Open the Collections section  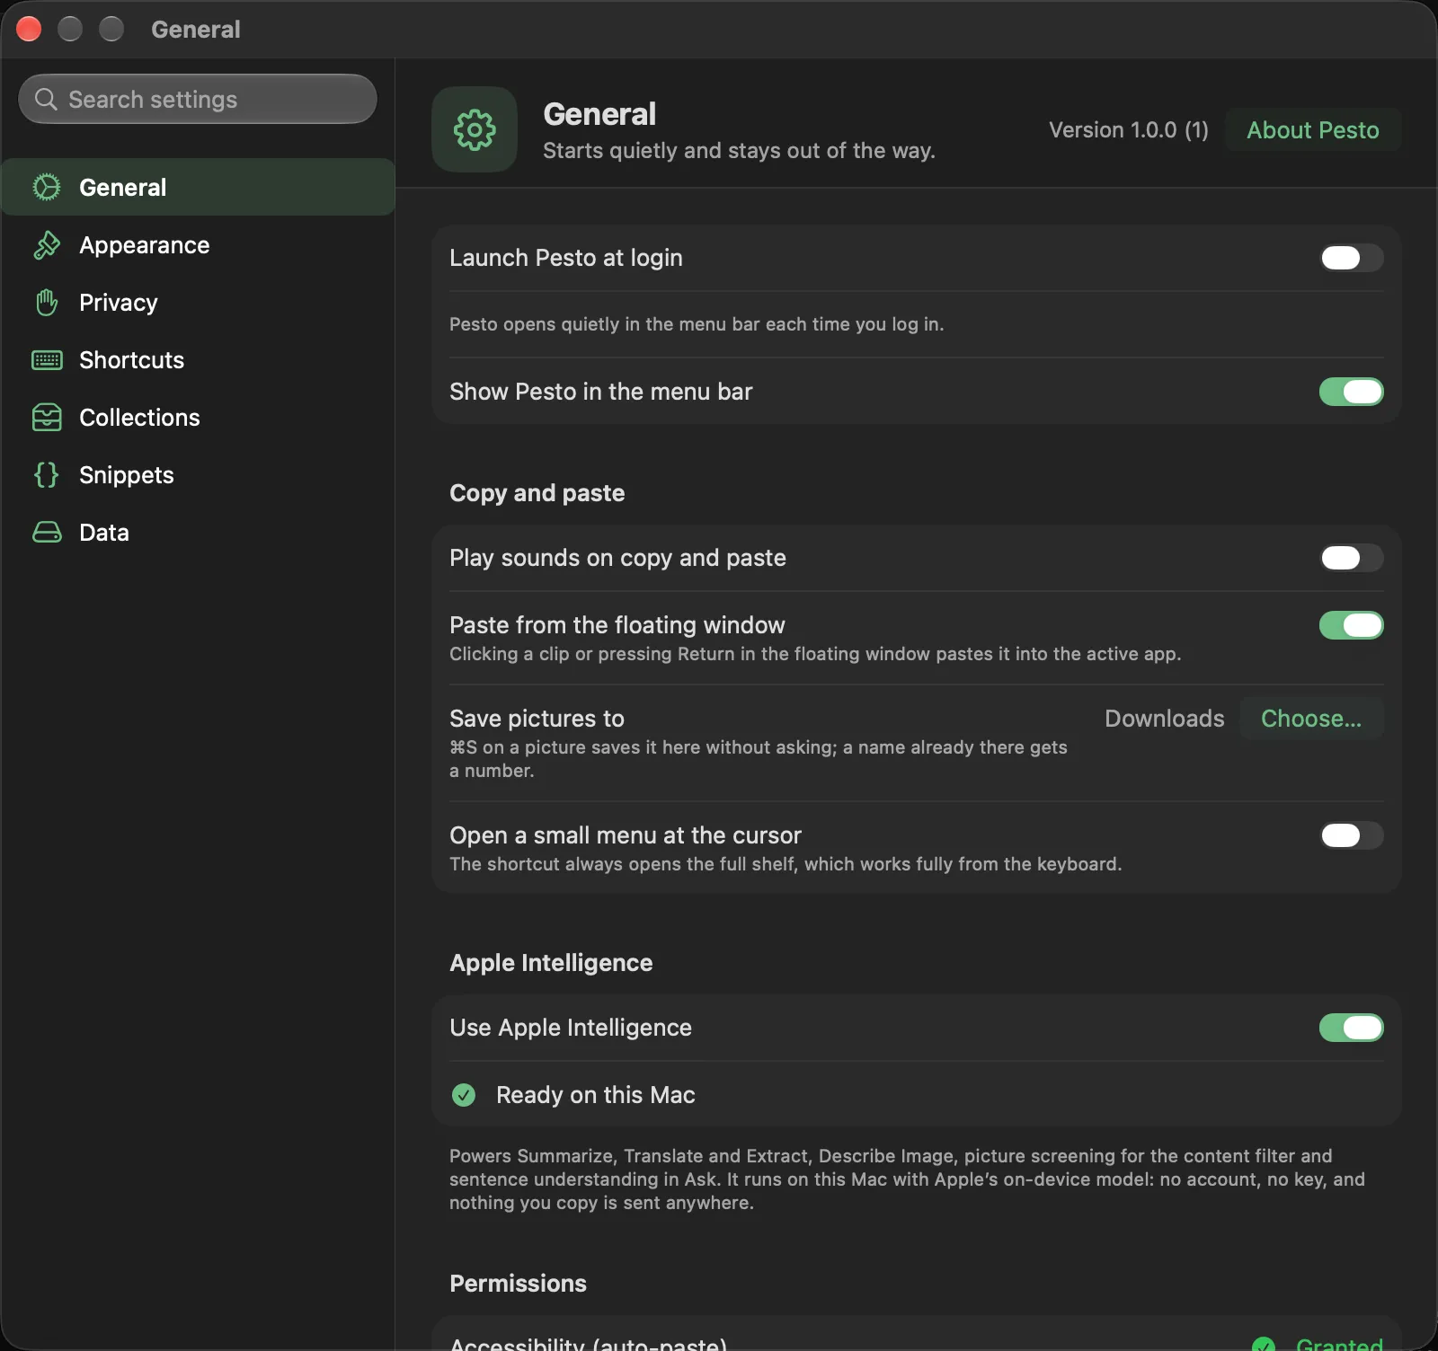[x=198, y=418]
